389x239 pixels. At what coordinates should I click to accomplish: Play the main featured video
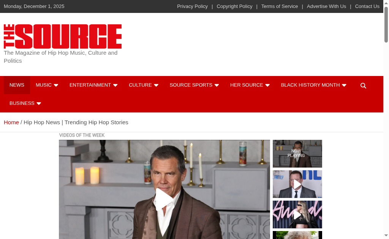point(164,199)
